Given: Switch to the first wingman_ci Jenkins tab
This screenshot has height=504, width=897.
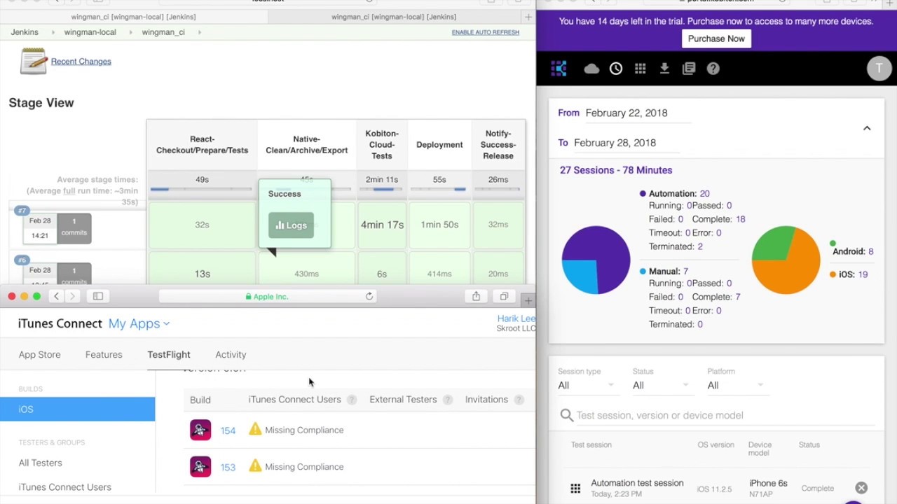Looking at the screenshot, I should tap(134, 17).
